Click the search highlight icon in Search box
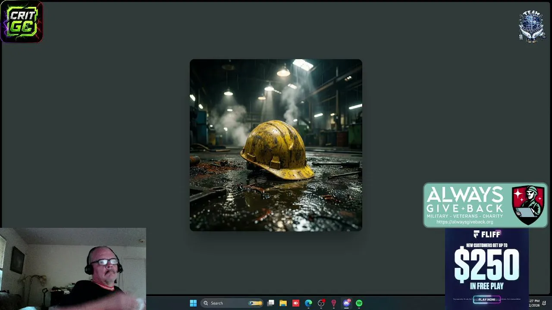The image size is (552, 310). coord(256,303)
